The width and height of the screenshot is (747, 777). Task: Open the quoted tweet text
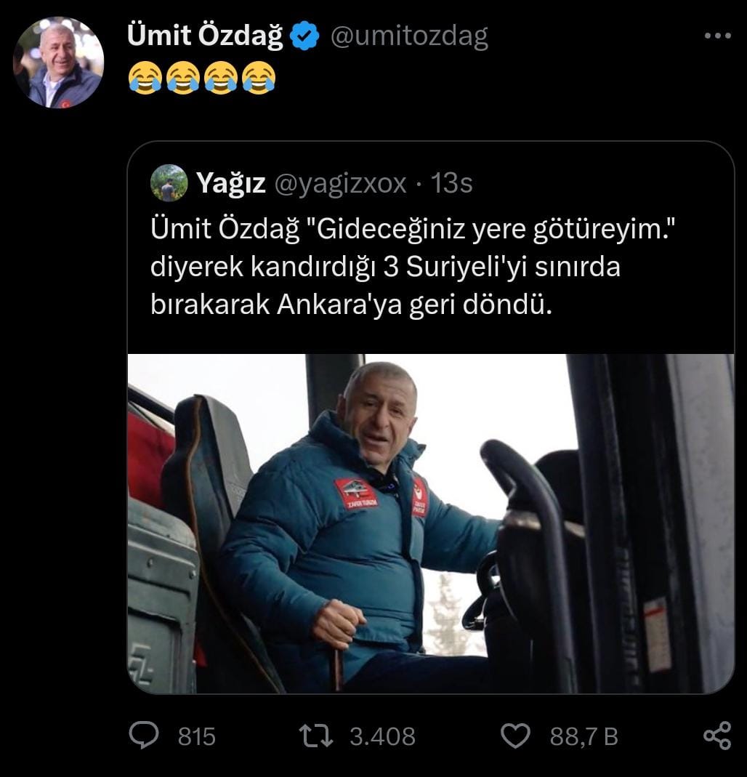click(413, 267)
